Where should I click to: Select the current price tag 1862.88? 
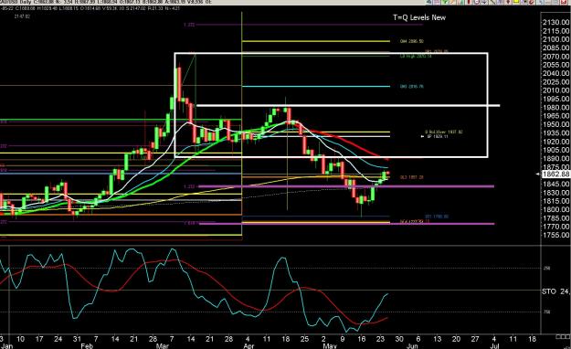point(555,174)
